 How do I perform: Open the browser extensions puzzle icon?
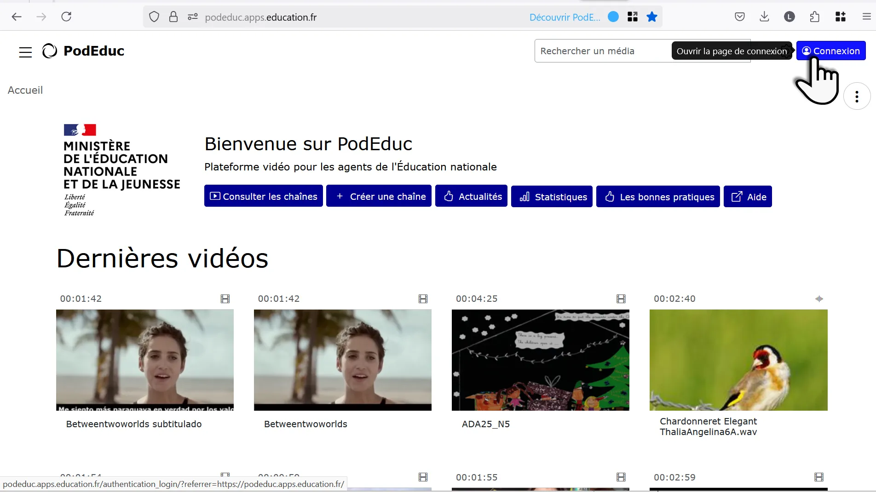tap(815, 17)
